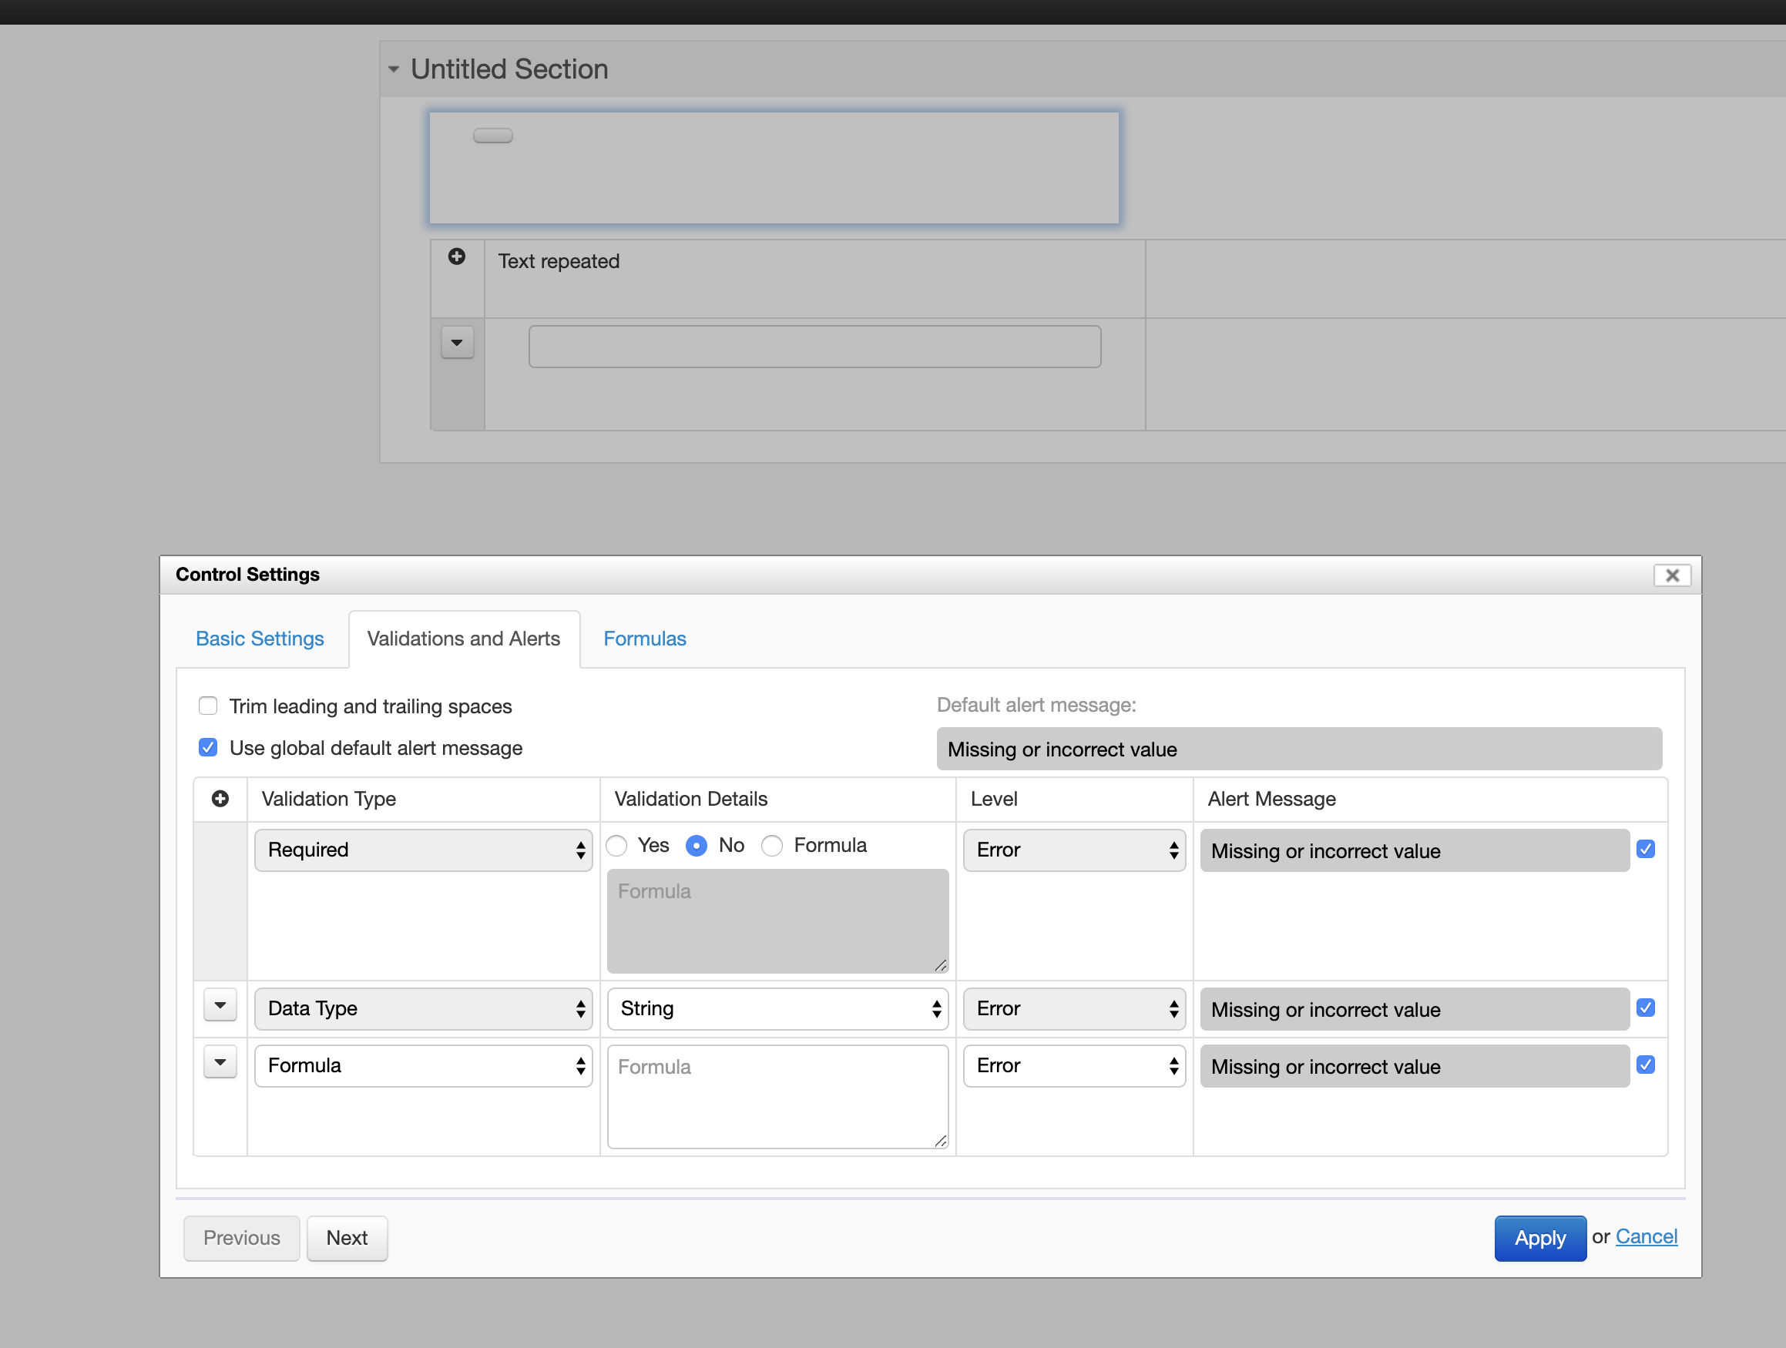Image resolution: width=1786 pixels, height=1348 pixels.
Task: Go to the Next control
Action: (347, 1237)
